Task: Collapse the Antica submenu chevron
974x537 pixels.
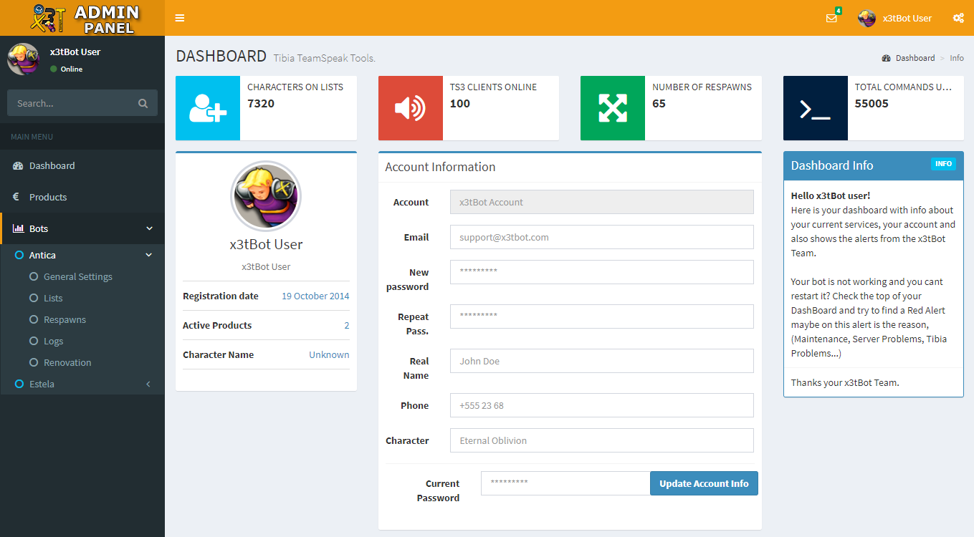Action: point(149,255)
